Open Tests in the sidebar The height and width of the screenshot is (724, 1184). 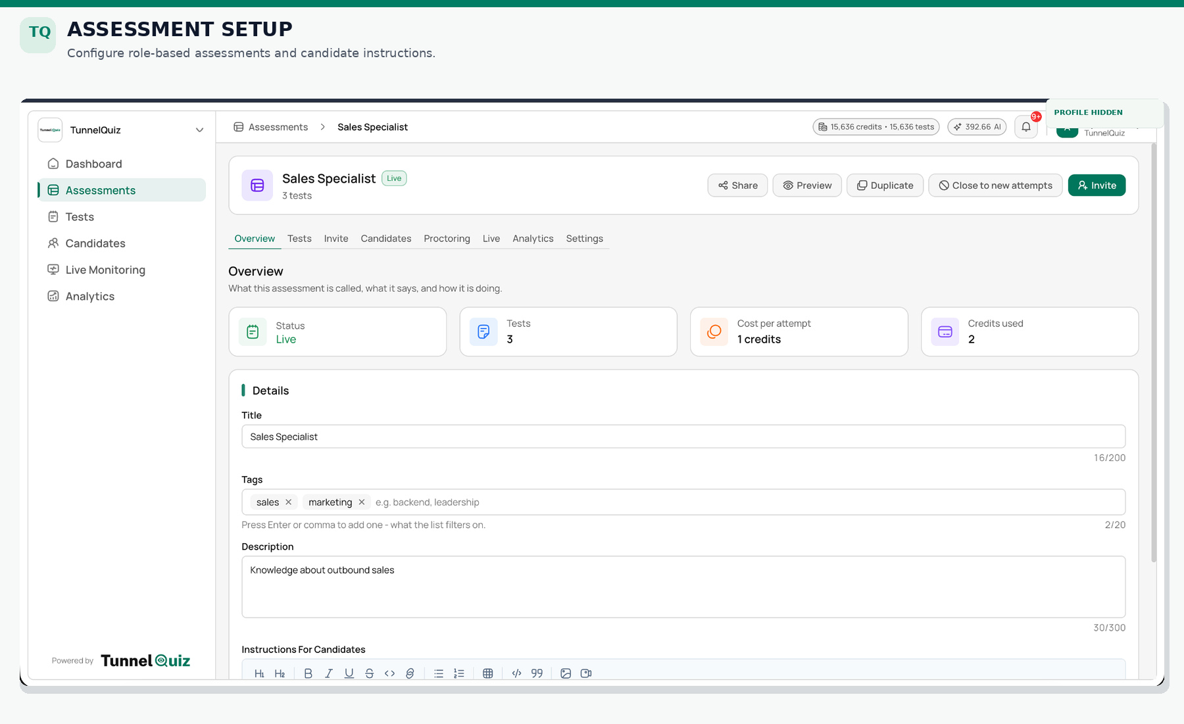click(122, 217)
